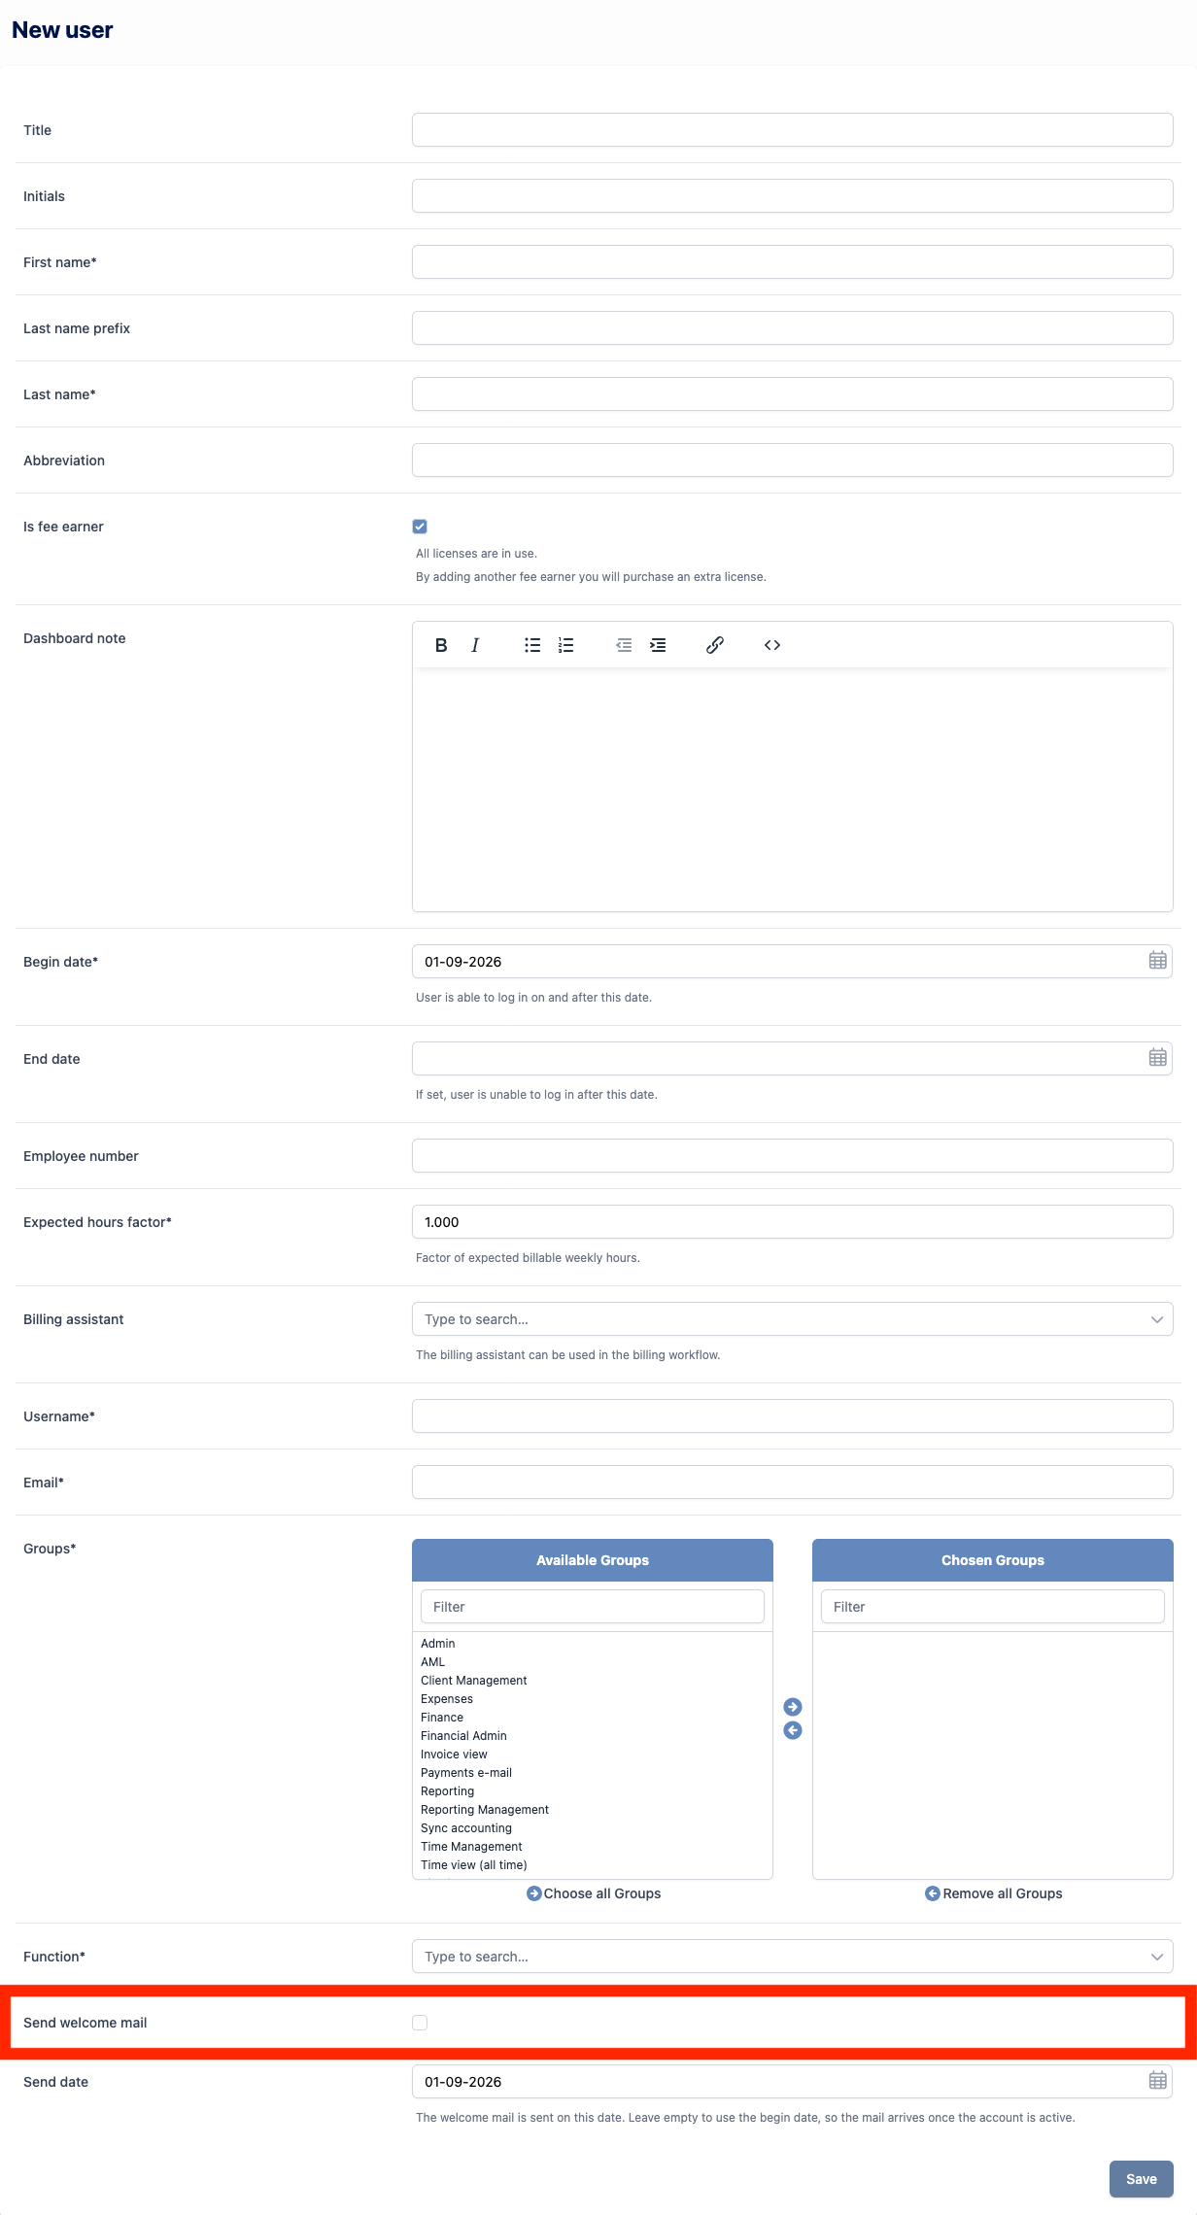Click Save button
The width and height of the screenshot is (1197, 2215).
click(x=1142, y=2179)
